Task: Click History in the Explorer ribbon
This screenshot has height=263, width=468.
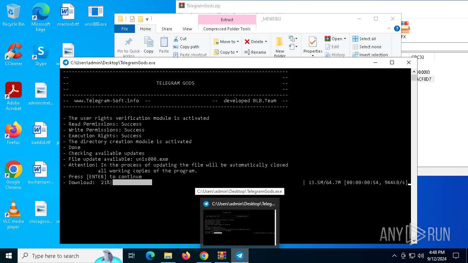Action: click(x=335, y=55)
